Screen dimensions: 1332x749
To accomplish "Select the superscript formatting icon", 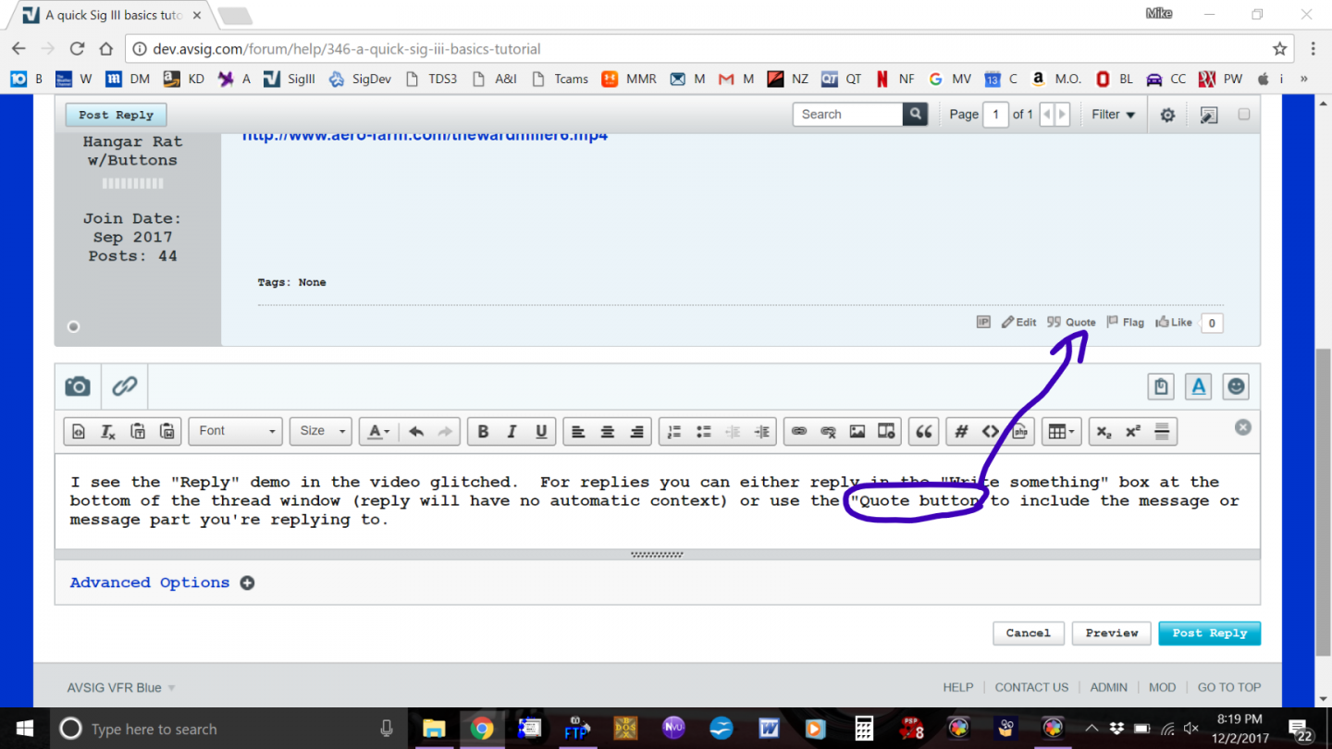I will 1132,432.
